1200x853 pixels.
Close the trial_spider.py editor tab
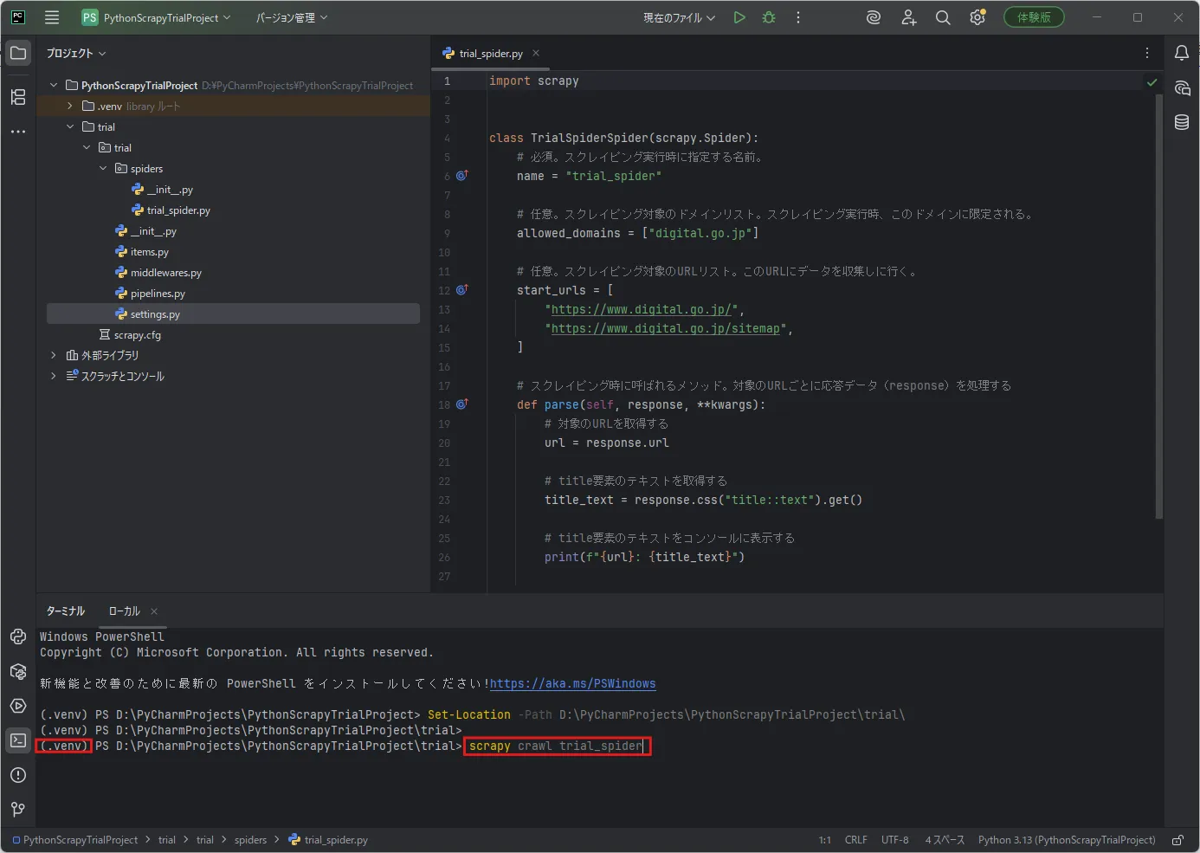pos(536,53)
